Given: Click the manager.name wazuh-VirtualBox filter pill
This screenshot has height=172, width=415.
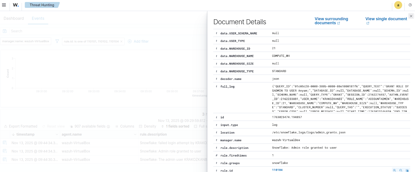Looking at the screenshot, I should tap(26, 41).
